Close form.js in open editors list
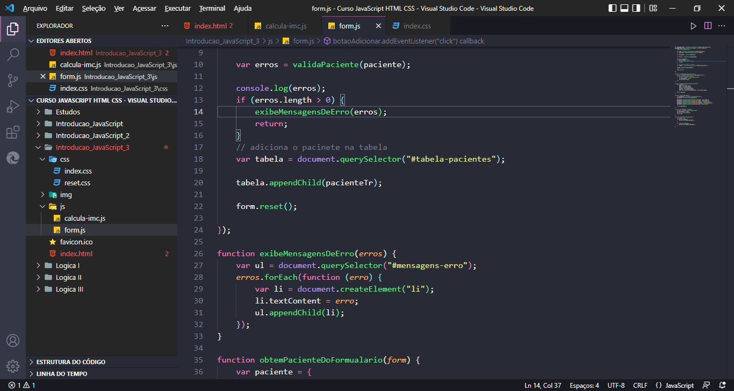Screen dimensions: 734x391 43,76
